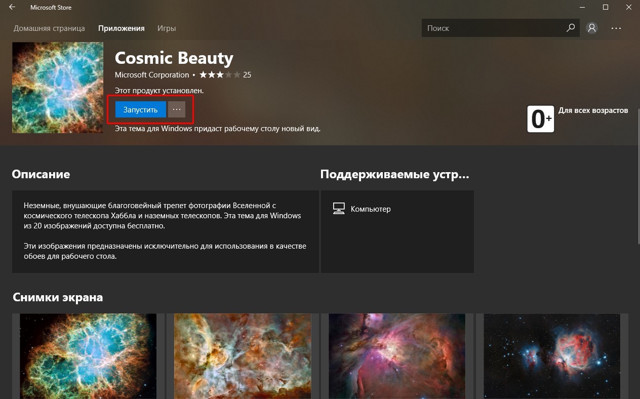Go back with the arrow icon

(x=12, y=8)
